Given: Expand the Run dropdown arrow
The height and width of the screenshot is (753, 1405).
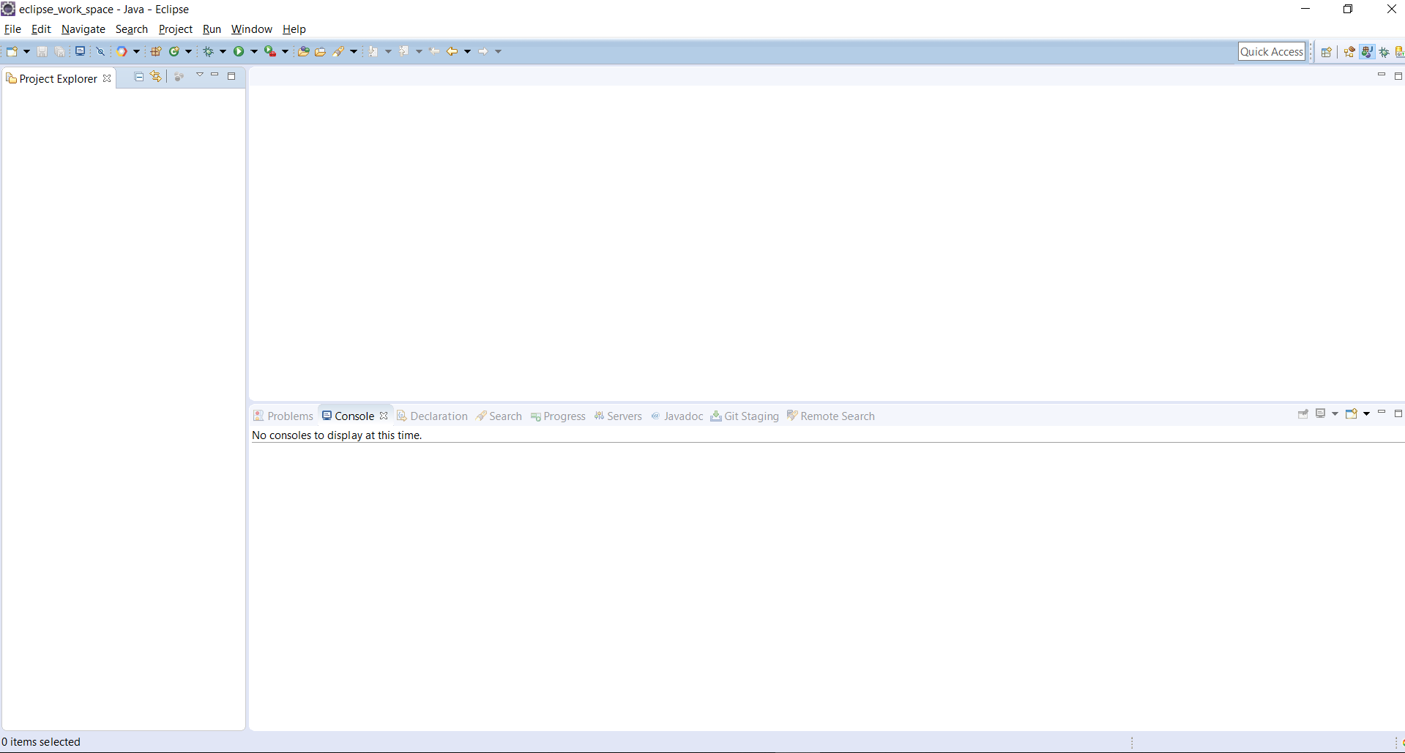Looking at the screenshot, I should [254, 51].
